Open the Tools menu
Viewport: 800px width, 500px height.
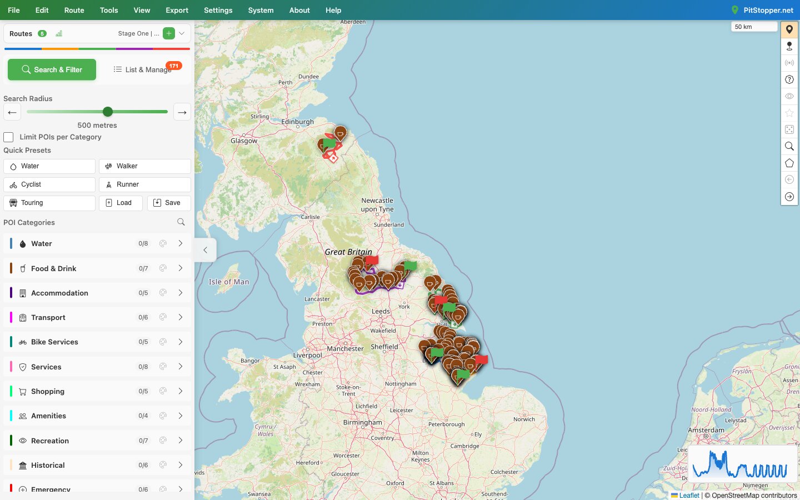pos(109,10)
